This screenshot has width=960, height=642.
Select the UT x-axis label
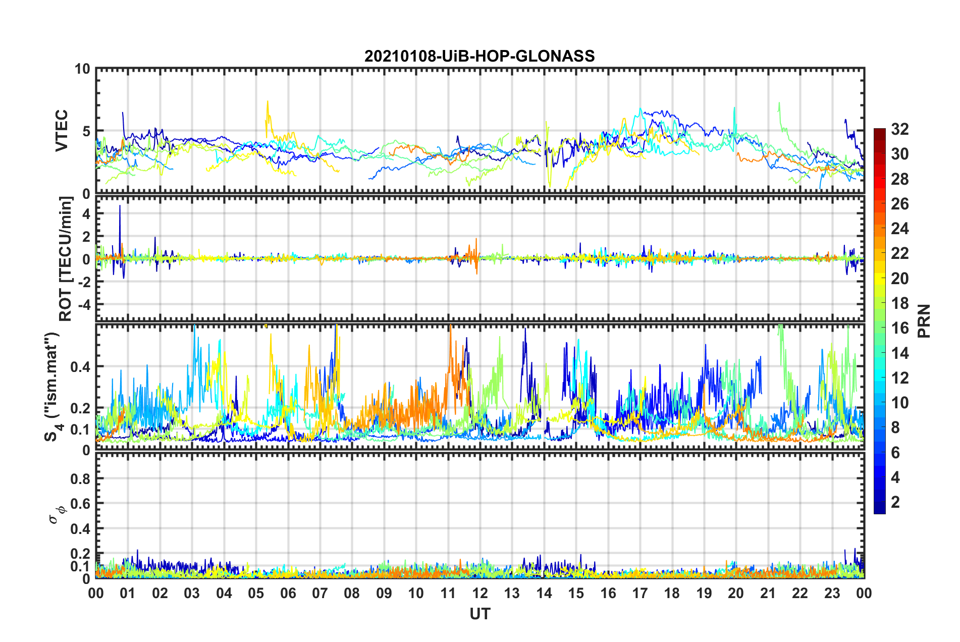480,614
